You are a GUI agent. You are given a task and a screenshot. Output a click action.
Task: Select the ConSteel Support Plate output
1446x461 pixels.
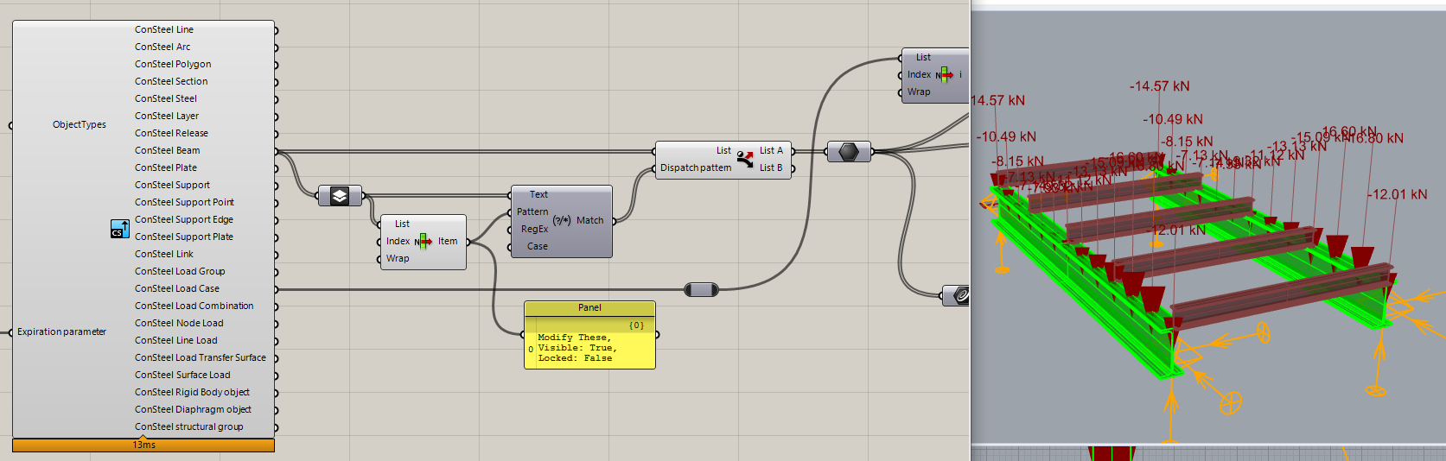184,237
